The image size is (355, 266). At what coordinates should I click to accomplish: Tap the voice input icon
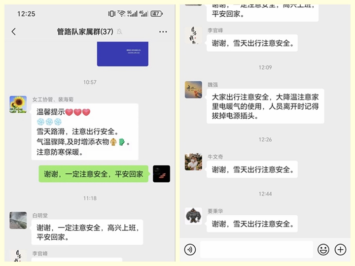(190, 249)
